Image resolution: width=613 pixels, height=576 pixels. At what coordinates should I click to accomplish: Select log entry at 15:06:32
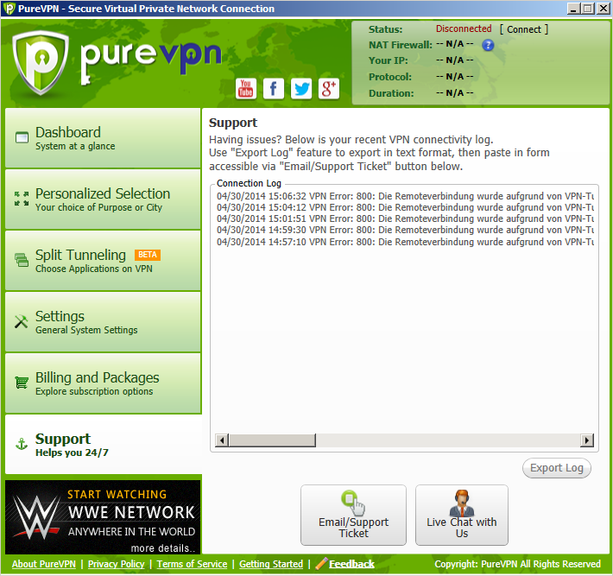coord(405,196)
